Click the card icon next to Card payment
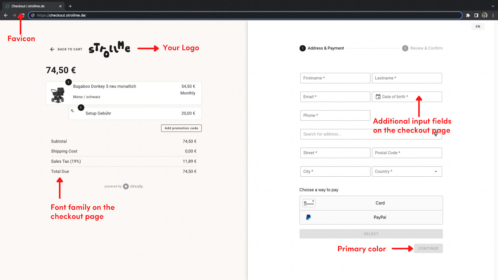 coord(308,203)
